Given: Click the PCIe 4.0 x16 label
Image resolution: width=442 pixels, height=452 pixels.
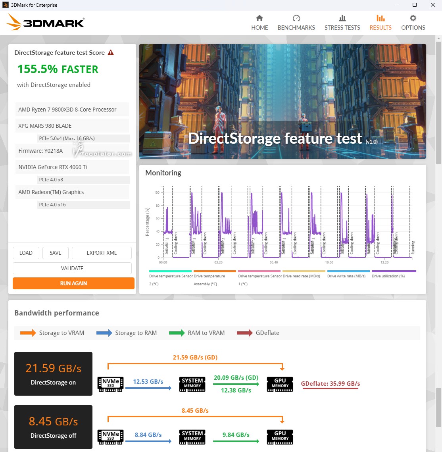Looking at the screenshot, I should (84, 205).
